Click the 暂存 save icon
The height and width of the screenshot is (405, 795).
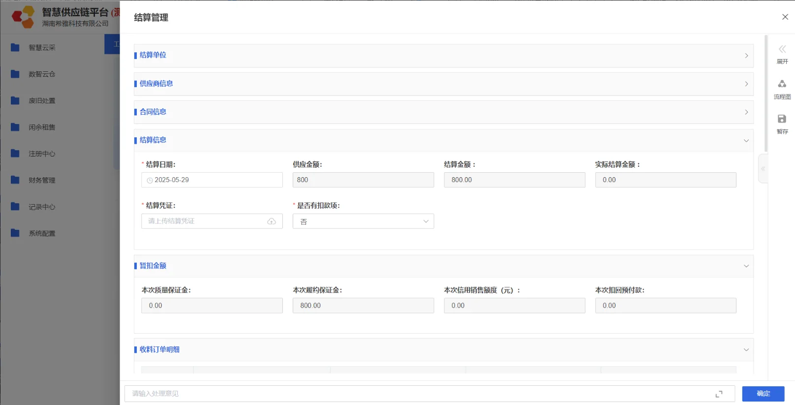point(782,119)
